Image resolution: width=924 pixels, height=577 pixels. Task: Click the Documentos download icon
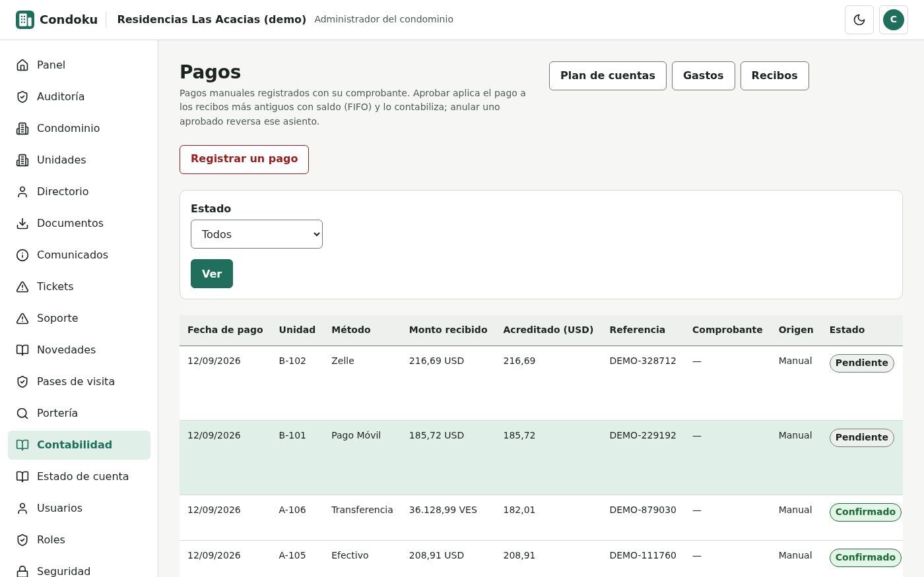22,223
